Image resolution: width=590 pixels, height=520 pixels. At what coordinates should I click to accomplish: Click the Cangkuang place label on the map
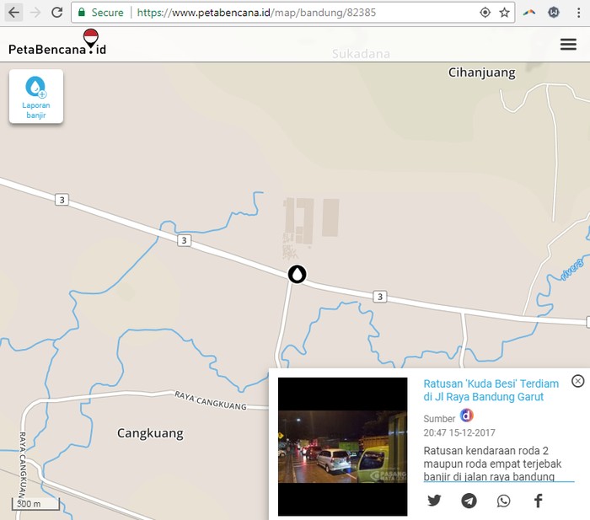150,433
